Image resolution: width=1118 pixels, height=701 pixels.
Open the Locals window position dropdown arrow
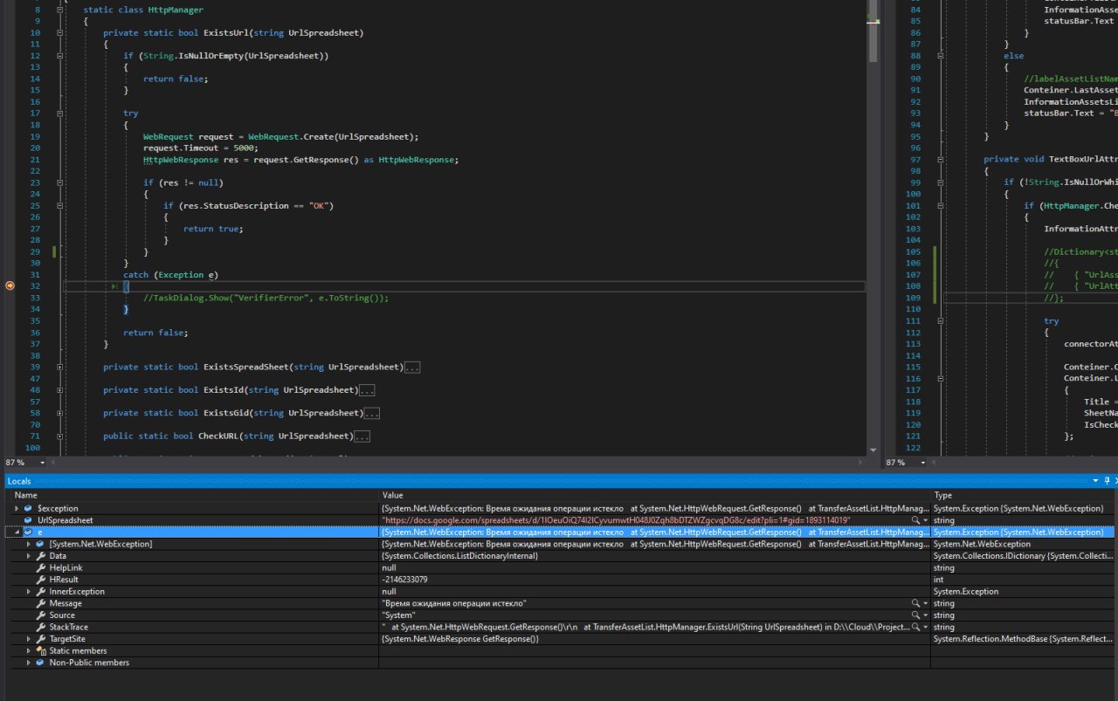pyautogui.click(x=1096, y=481)
